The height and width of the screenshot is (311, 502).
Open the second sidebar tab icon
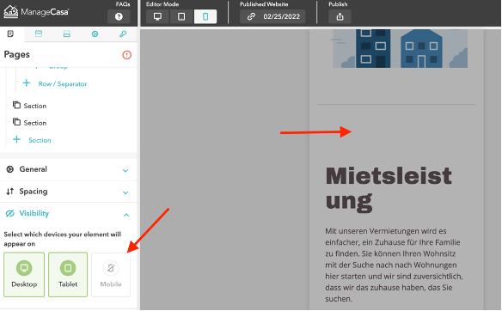[x=39, y=34]
